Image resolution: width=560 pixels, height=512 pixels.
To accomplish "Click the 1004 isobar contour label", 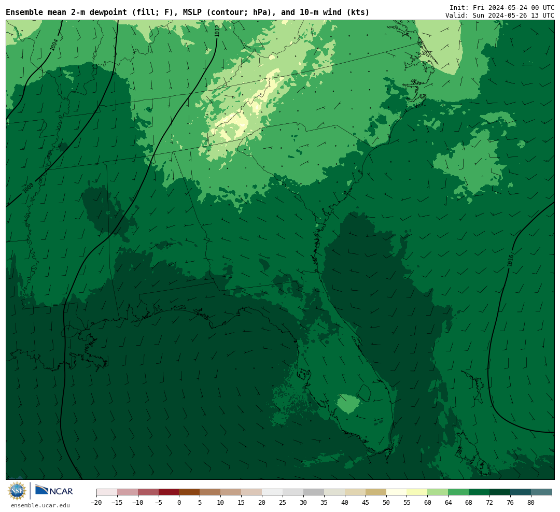I will [54, 45].
